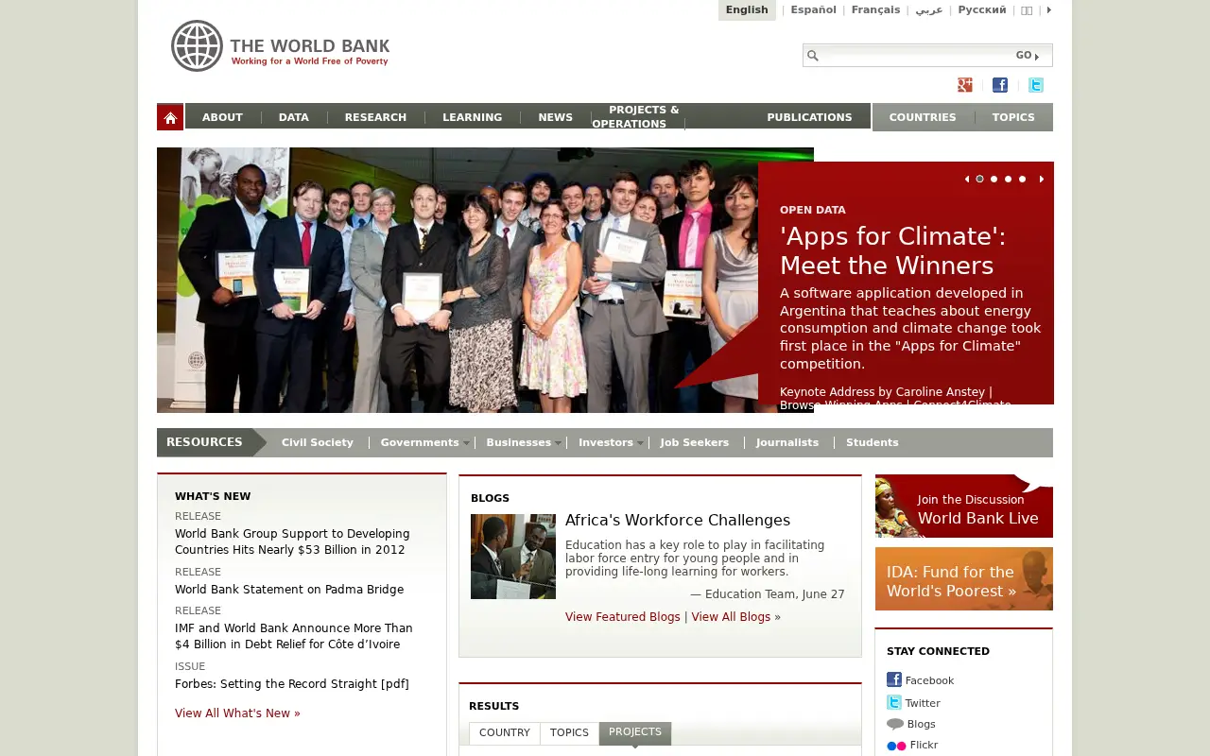Select the Projects tab in Results
The image size is (1210, 756).
click(635, 733)
